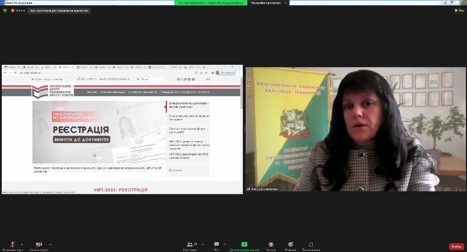Screen dimensions: 467x252
Task: Click the НМТ-2023: РЕЄСТРАЦІЯ heading
Action: 121,190
